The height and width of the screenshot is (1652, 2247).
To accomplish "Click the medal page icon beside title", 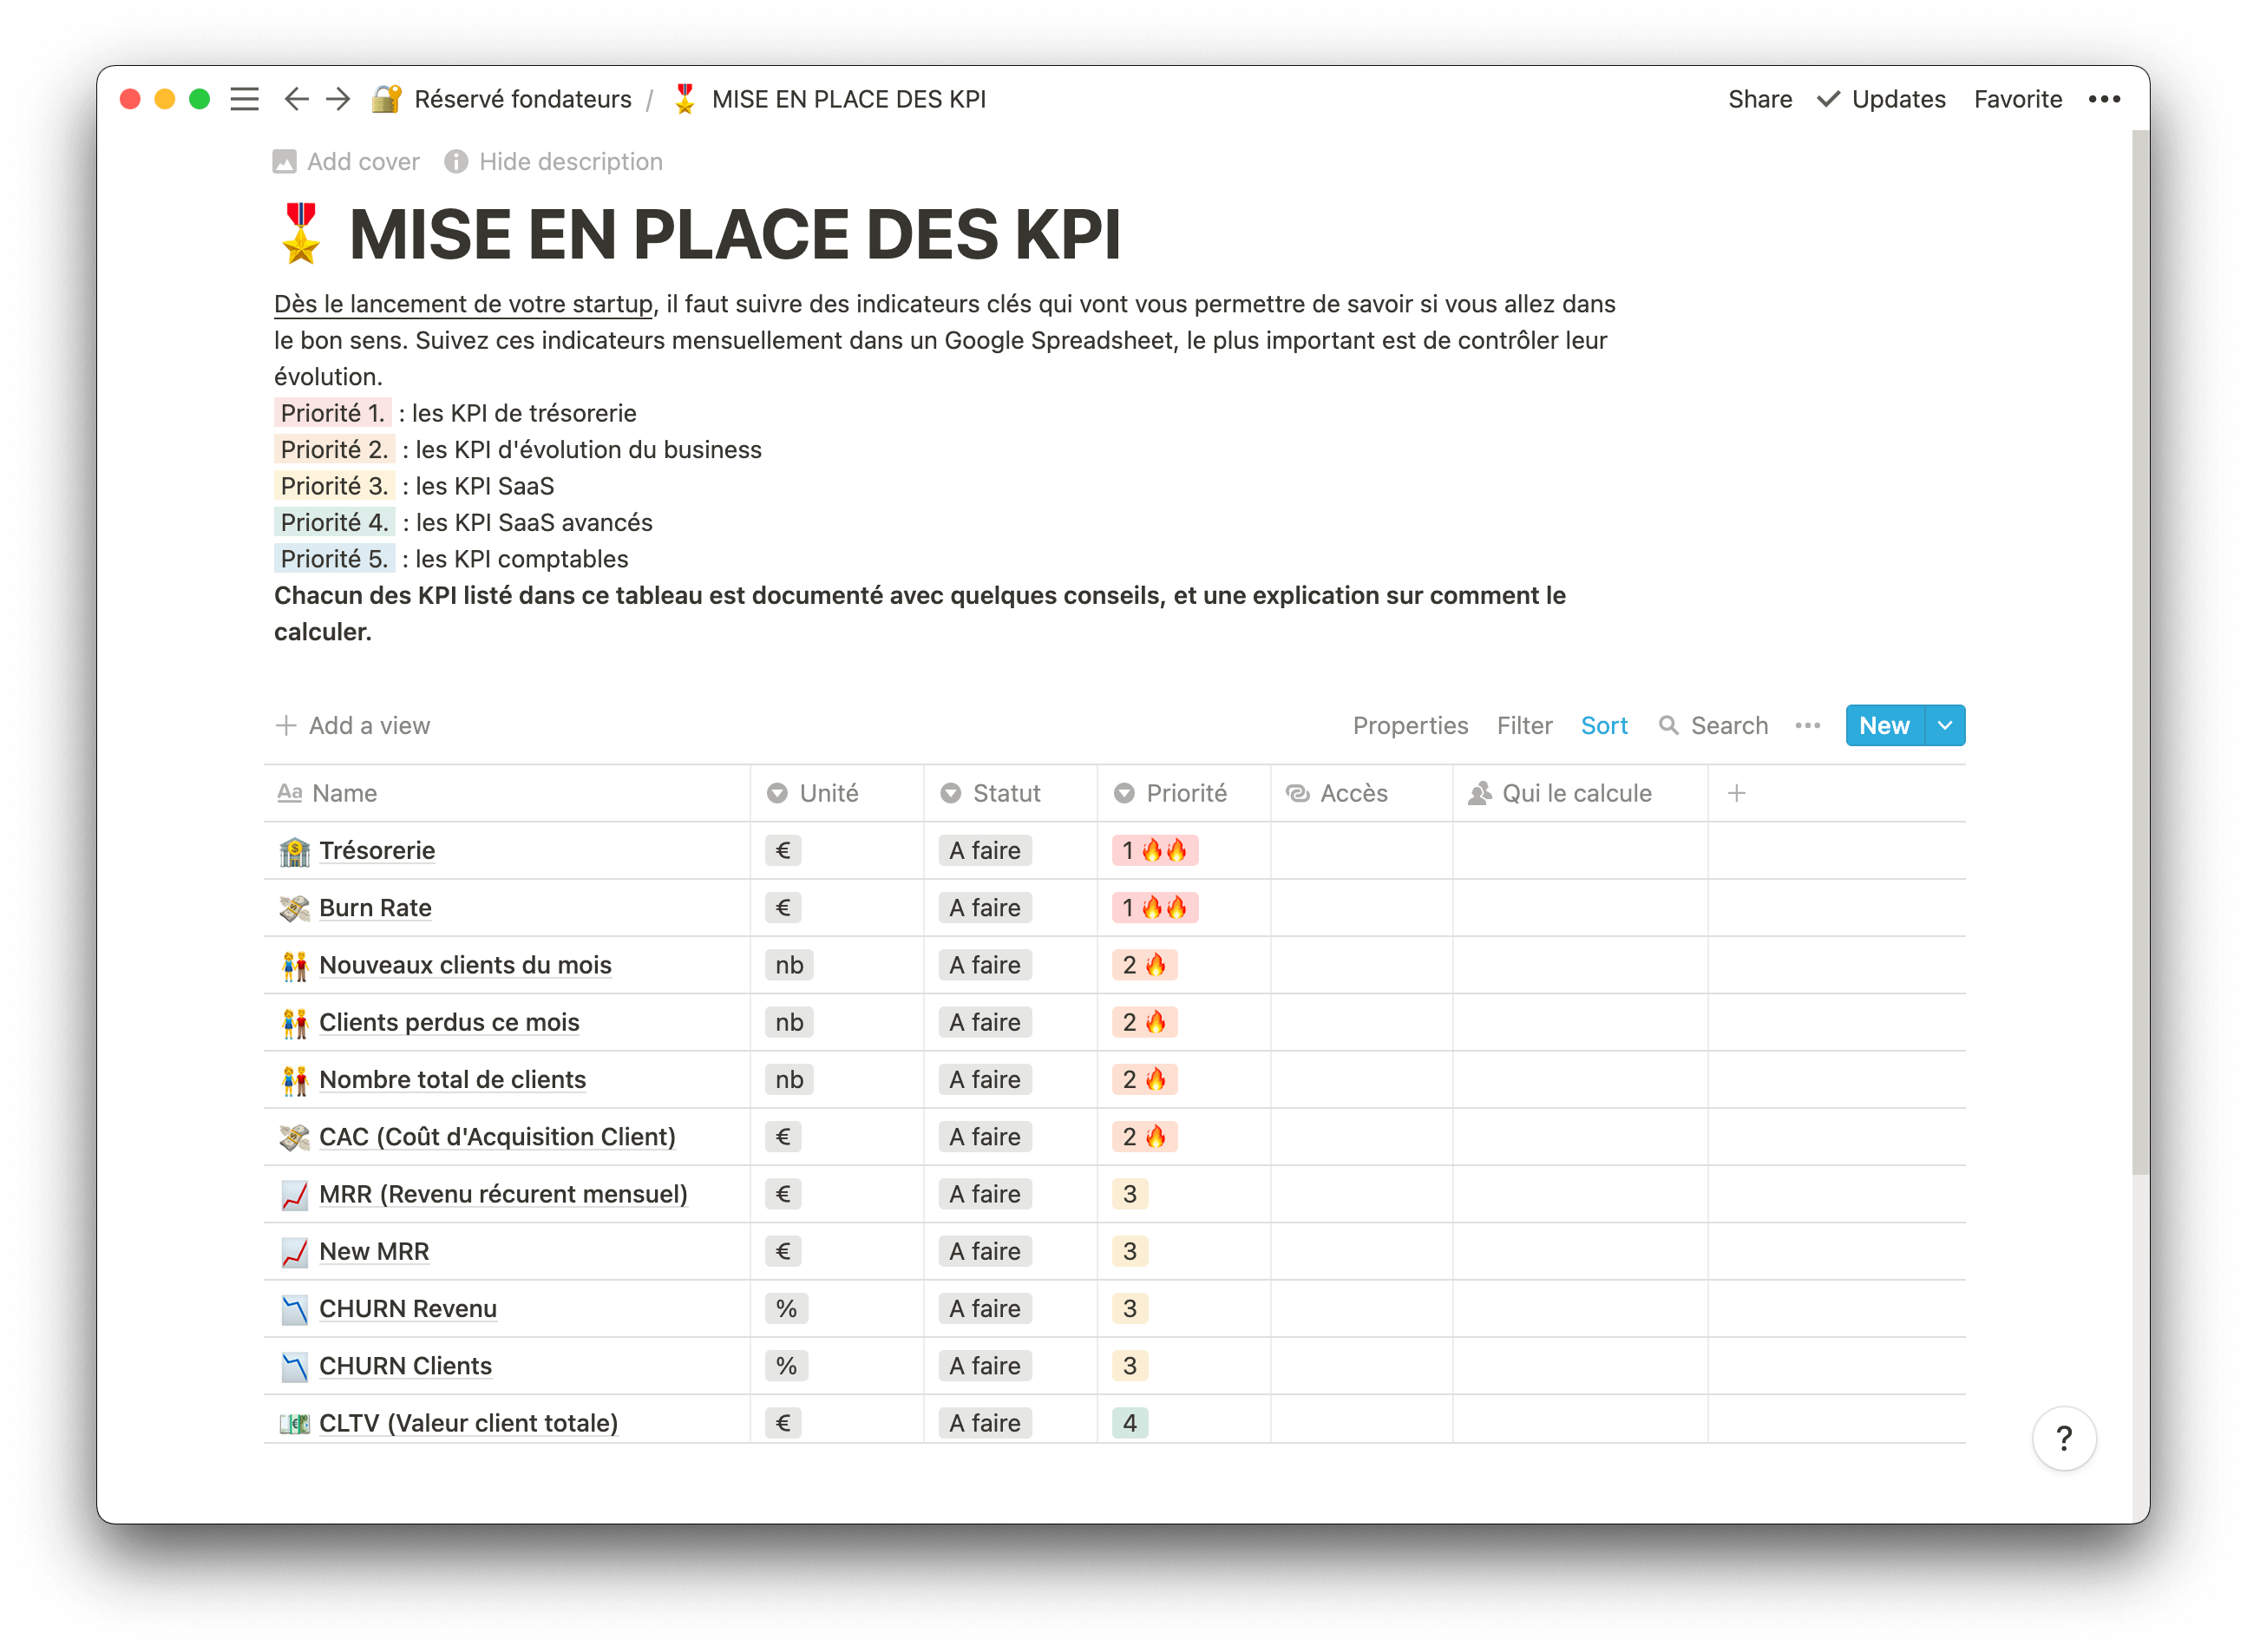I will pyautogui.click(x=300, y=234).
